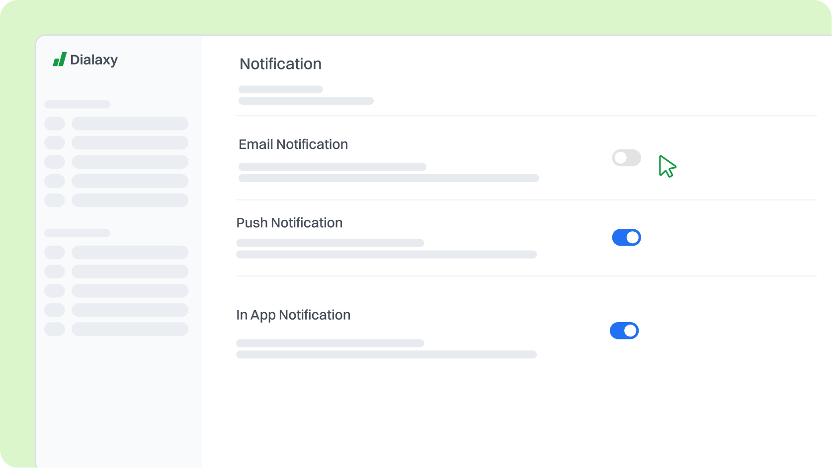This screenshot has width=832, height=468.
Task: Click the upper sidebar section heading placeholder
Action: point(77,104)
